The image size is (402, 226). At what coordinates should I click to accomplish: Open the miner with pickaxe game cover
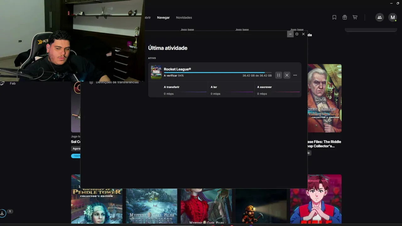pos(261,206)
